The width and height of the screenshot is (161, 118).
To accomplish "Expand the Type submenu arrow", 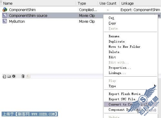I will click(155, 85).
